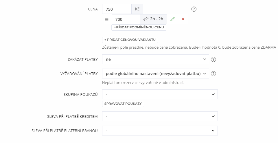Click the Přidat cenovou variantu button
The height and width of the screenshot is (143, 278).
(x=130, y=40)
